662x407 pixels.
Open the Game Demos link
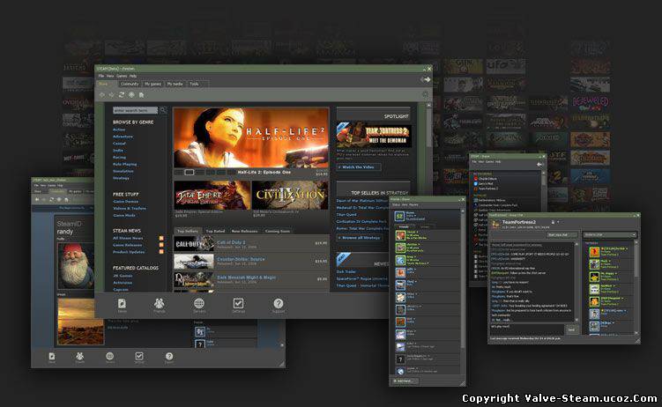pos(125,202)
